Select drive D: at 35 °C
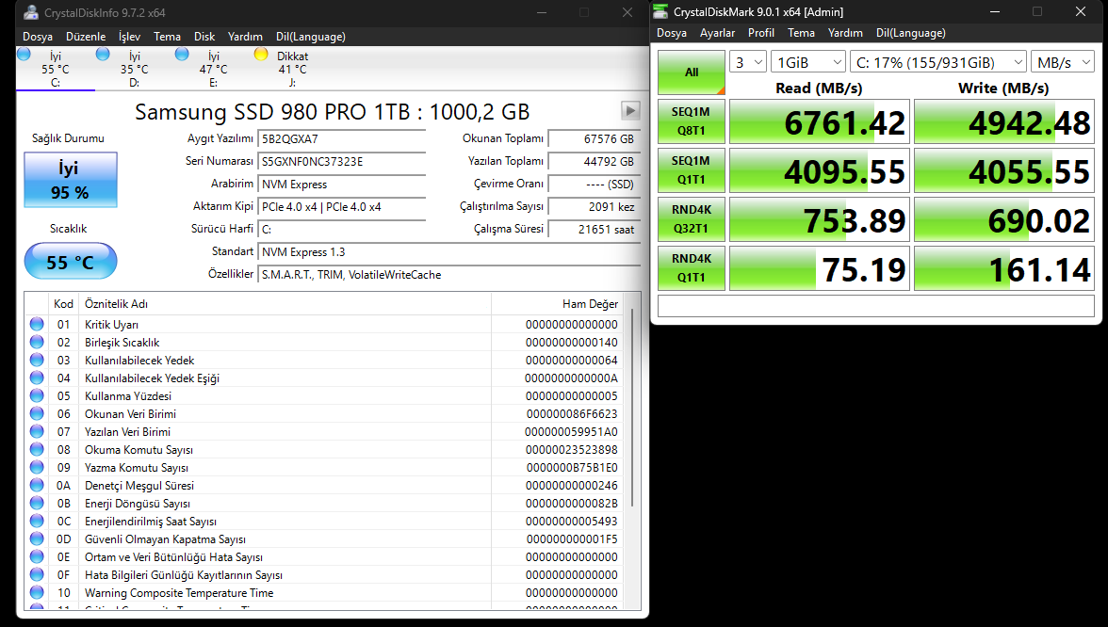Screen dimensions: 1108x627 pyautogui.click(x=134, y=69)
